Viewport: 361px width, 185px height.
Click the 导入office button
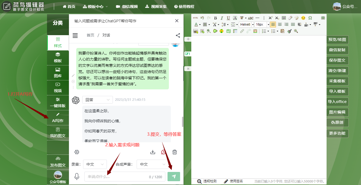[337, 102]
